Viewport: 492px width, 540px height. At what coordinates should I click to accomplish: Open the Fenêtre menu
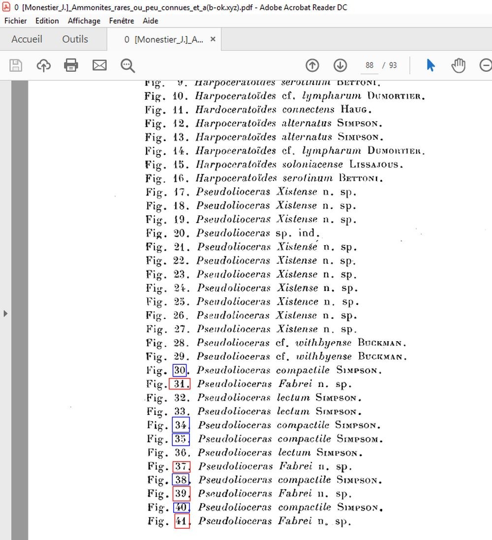(122, 21)
